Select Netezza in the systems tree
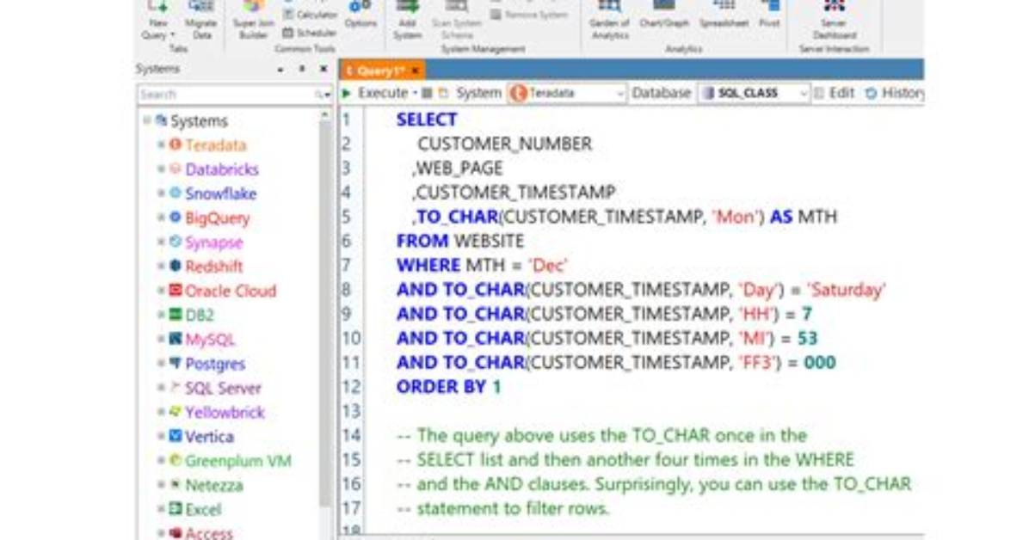The width and height of the screenshot is (1029, 540). 214,485
